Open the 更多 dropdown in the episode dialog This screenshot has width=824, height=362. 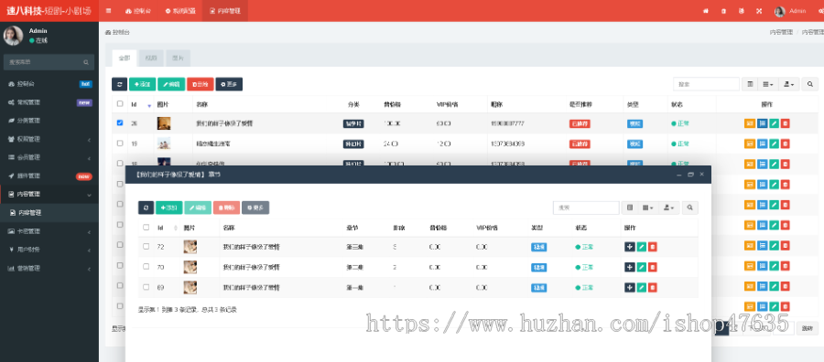(x=255, y=208)
